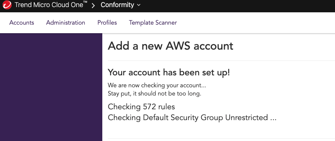Go to the Accounts menu

click(22, 22)
